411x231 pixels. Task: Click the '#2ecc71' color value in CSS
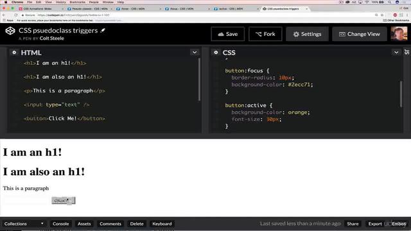pos(299,85)
